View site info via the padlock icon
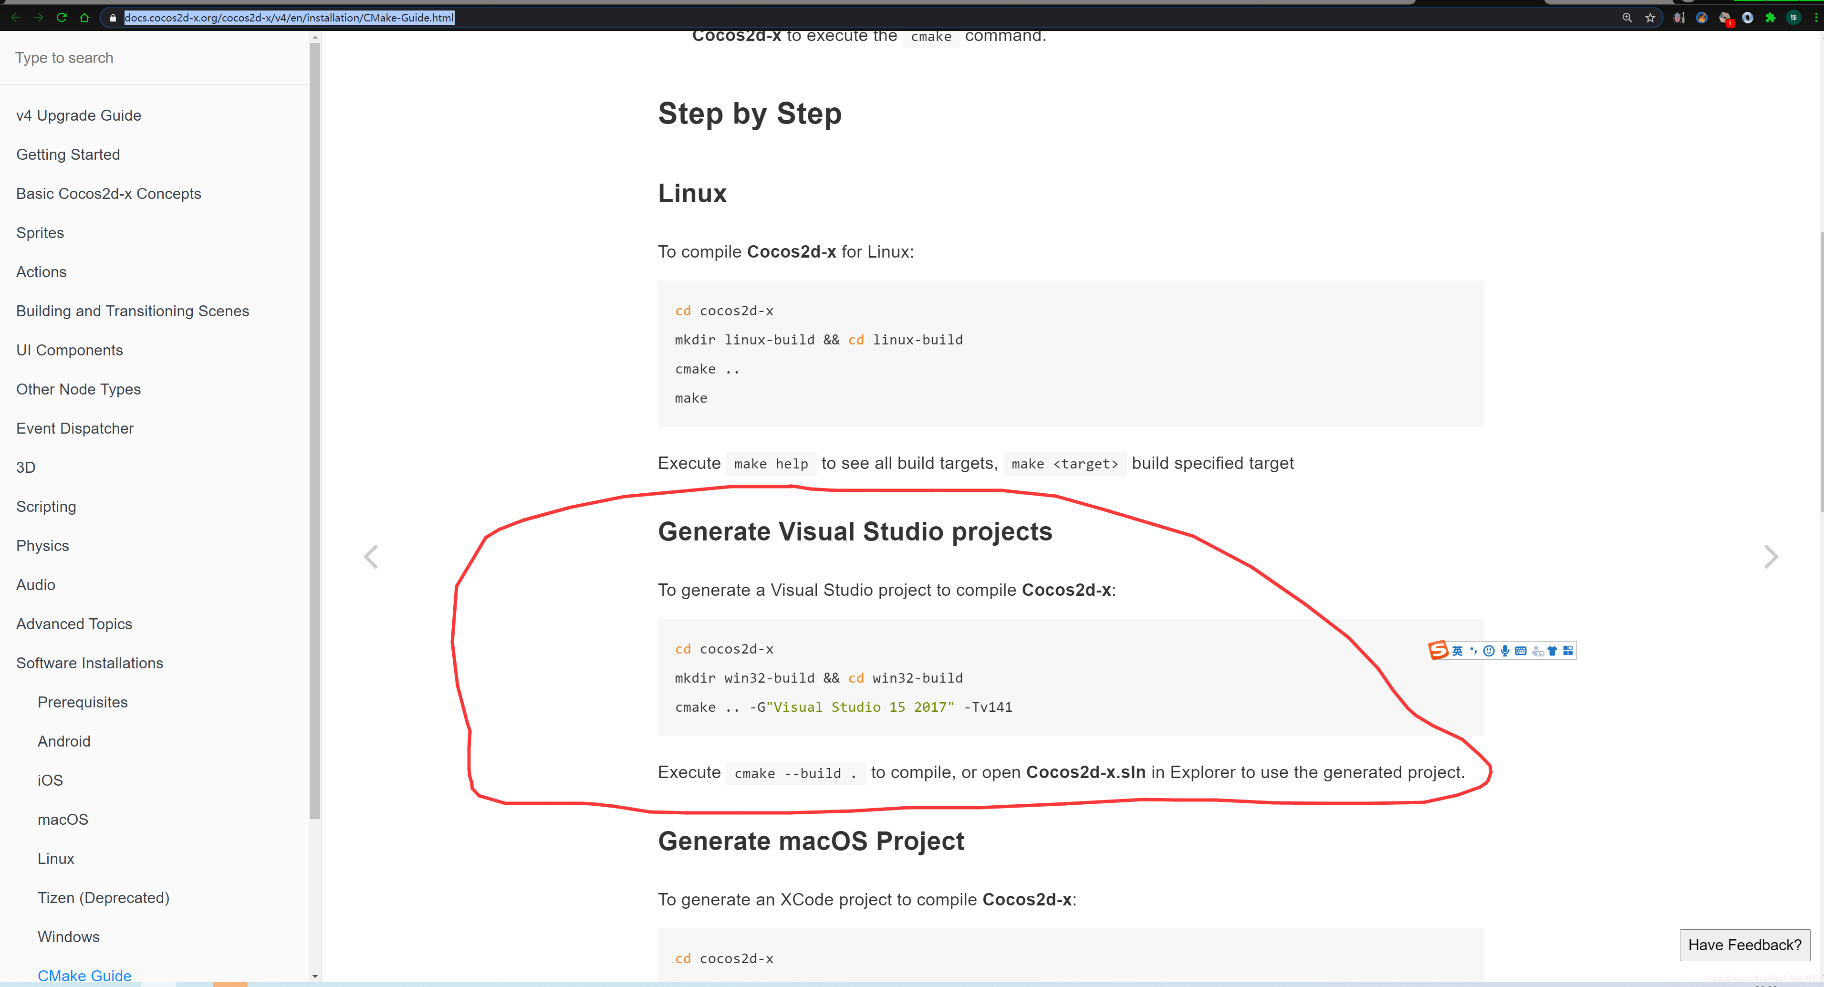Viewport: 1824px width, 987px height. click(113, 18)
